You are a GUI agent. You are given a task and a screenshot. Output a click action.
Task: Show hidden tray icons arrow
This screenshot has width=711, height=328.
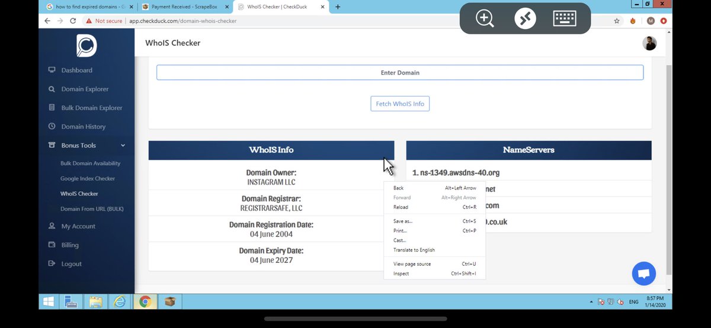point(591,302)
